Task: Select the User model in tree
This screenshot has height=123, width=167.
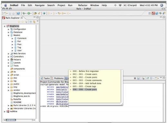Action: point(19,50)
